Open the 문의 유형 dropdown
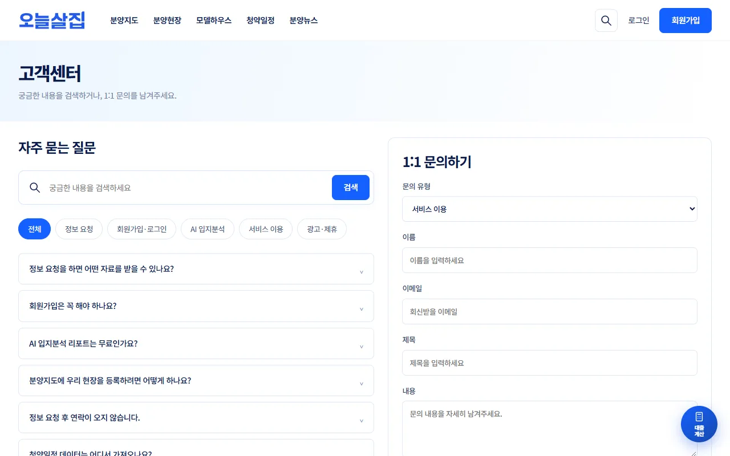The width and height of the screenshot is (730, 456). click(550, 209)
